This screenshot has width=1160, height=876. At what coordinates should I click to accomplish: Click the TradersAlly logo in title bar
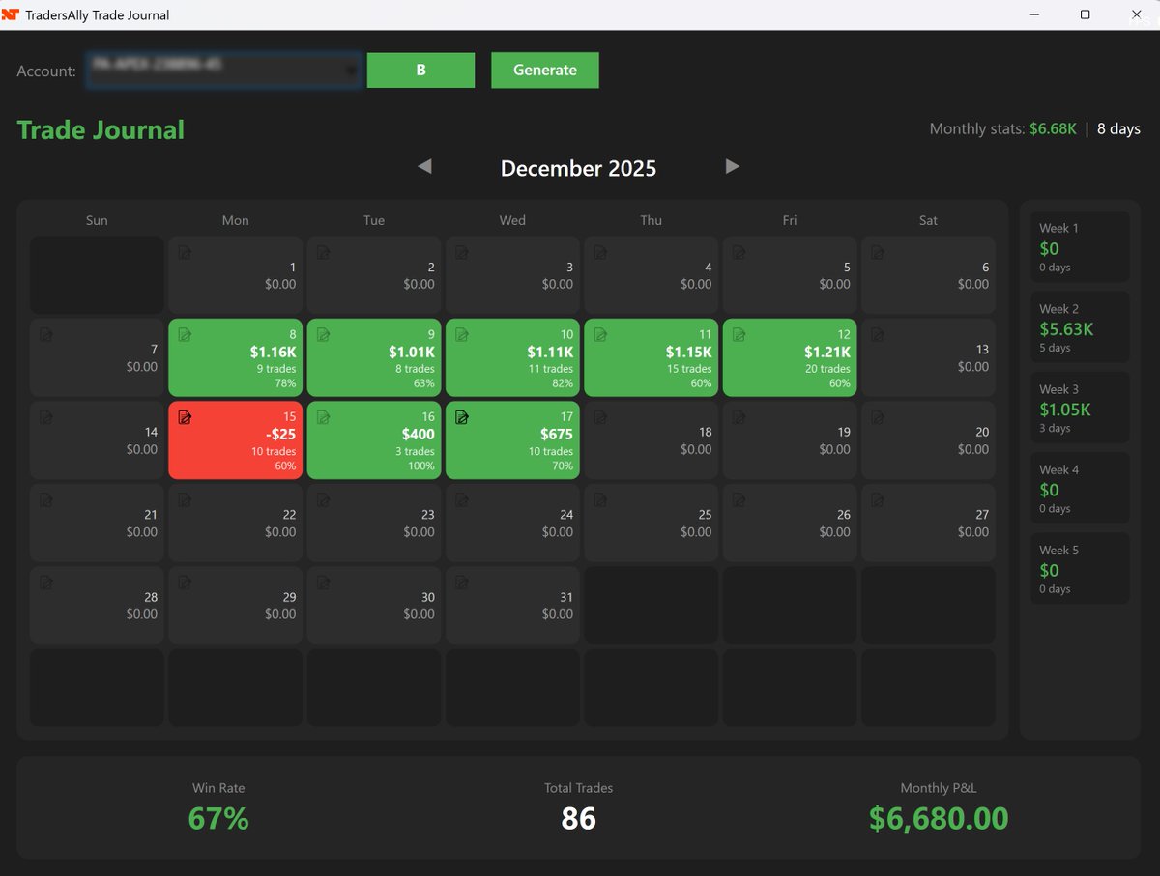pyautogui.click(x=11, y=14)
